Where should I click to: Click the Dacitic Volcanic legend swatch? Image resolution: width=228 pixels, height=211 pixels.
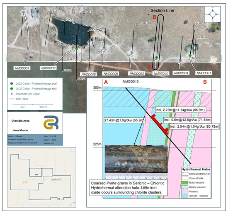(184, 187)
